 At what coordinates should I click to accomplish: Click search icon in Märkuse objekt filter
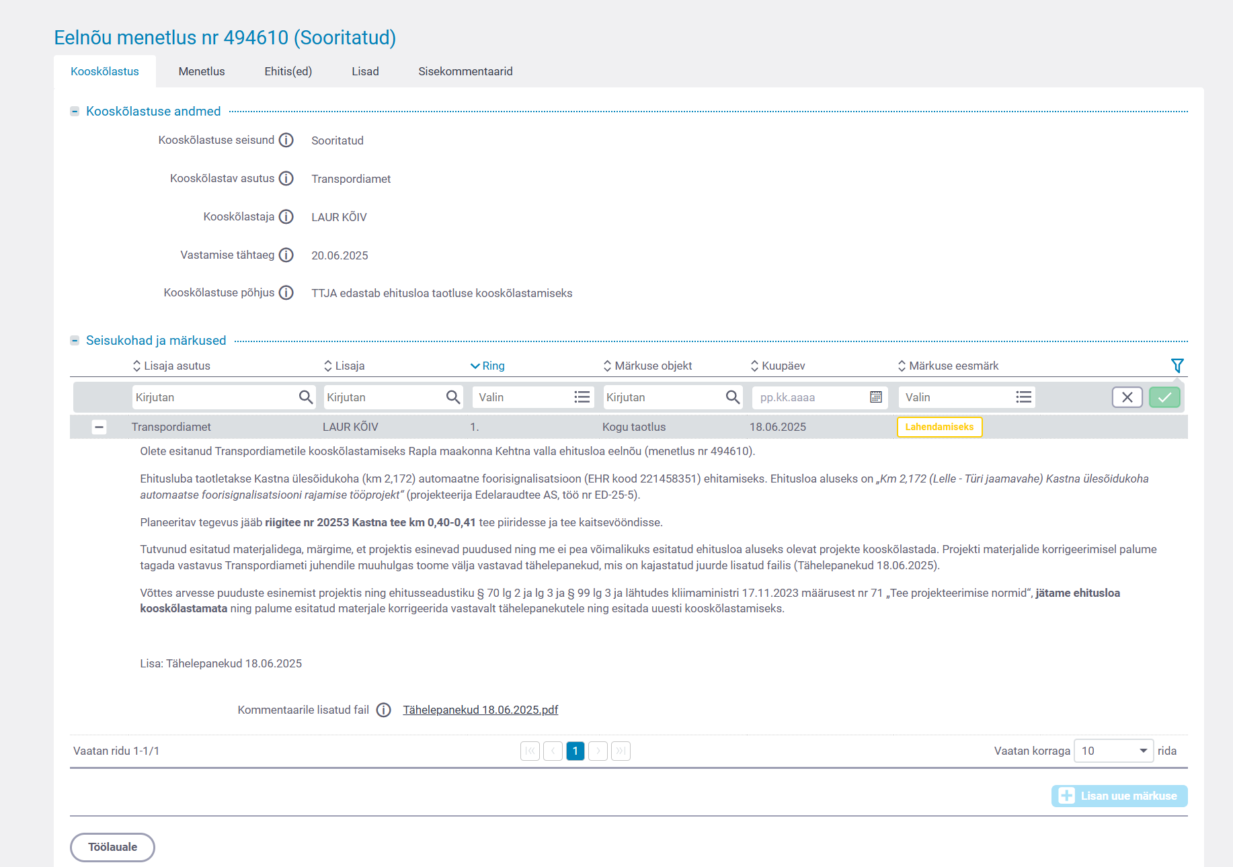733,397
